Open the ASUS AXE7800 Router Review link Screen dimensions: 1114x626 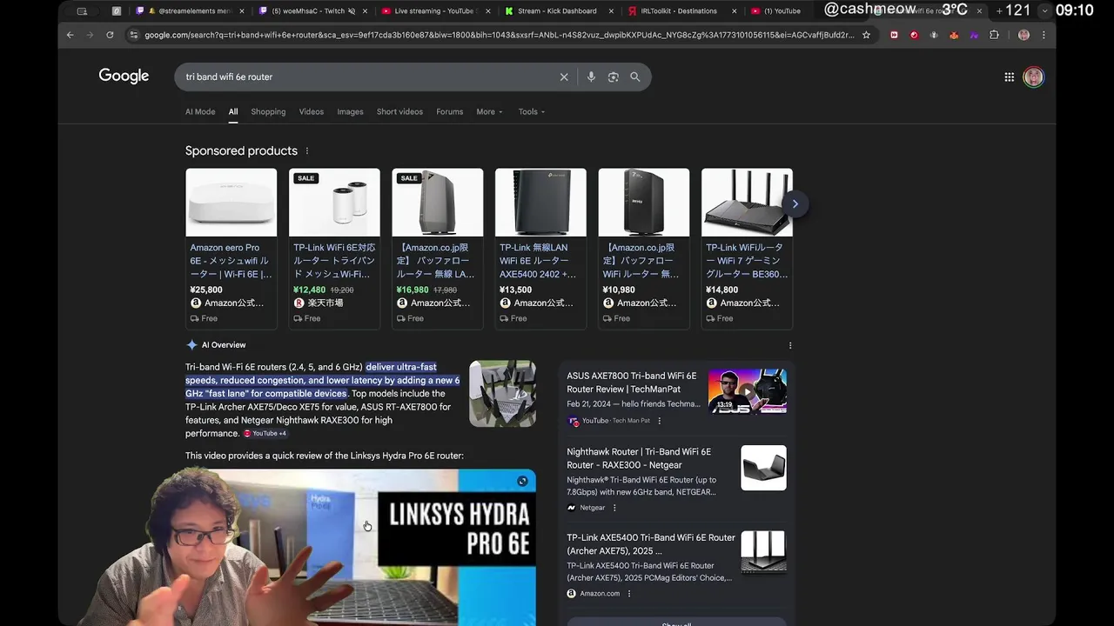(x=632, y=383)
